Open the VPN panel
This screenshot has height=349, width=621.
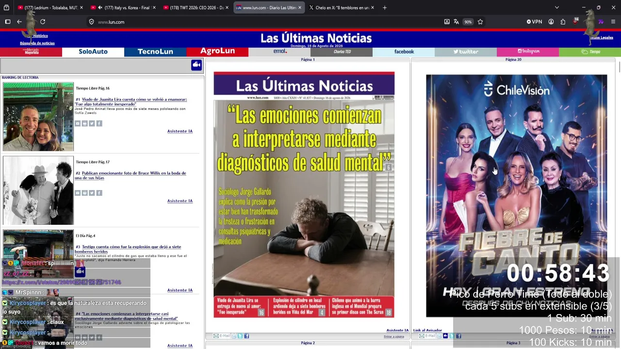(534, 22)
